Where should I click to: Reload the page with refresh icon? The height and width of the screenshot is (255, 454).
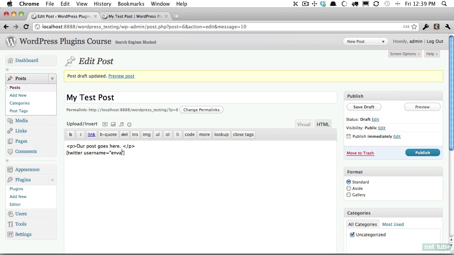pos(26,27)
